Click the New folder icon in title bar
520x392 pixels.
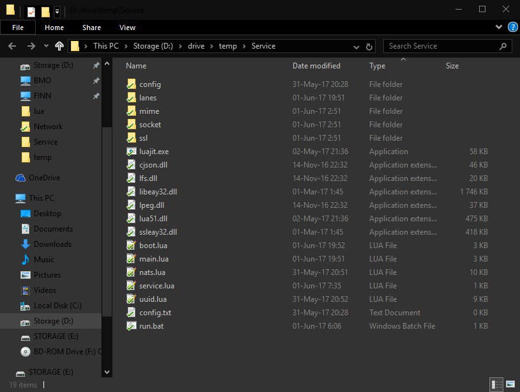[45, 12]
